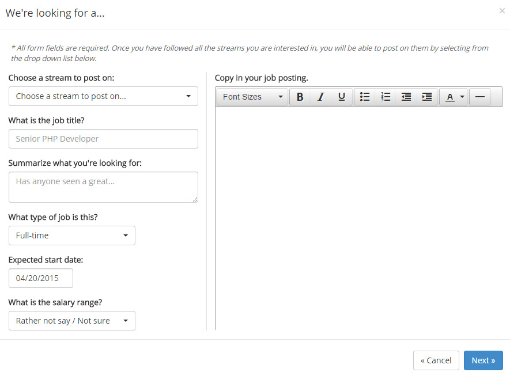Viewport: 510px width, 376px height.
Task: Click the Cancel button
Action: pos(436,360)
